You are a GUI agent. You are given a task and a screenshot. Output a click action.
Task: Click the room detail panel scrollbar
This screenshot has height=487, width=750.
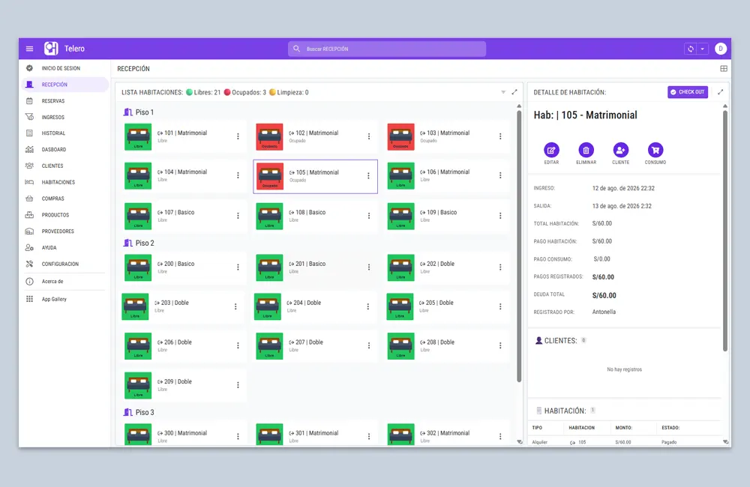725,231
